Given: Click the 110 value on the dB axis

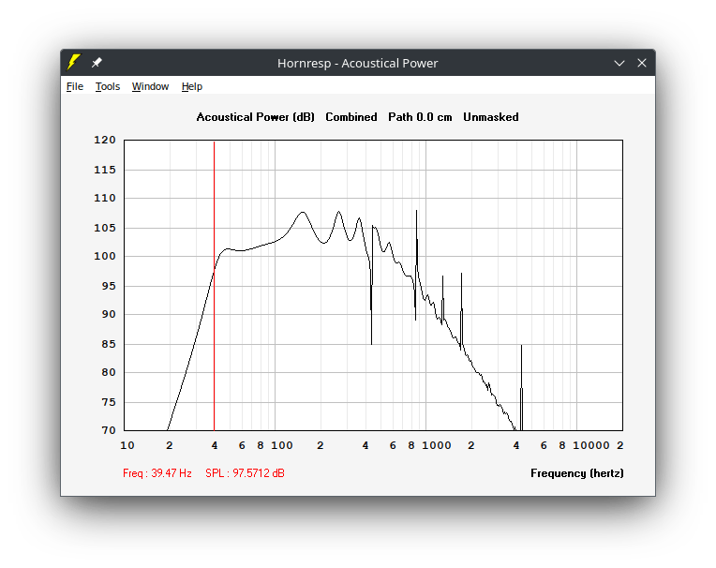Looking at the screenshot, I should click(105, 198).
